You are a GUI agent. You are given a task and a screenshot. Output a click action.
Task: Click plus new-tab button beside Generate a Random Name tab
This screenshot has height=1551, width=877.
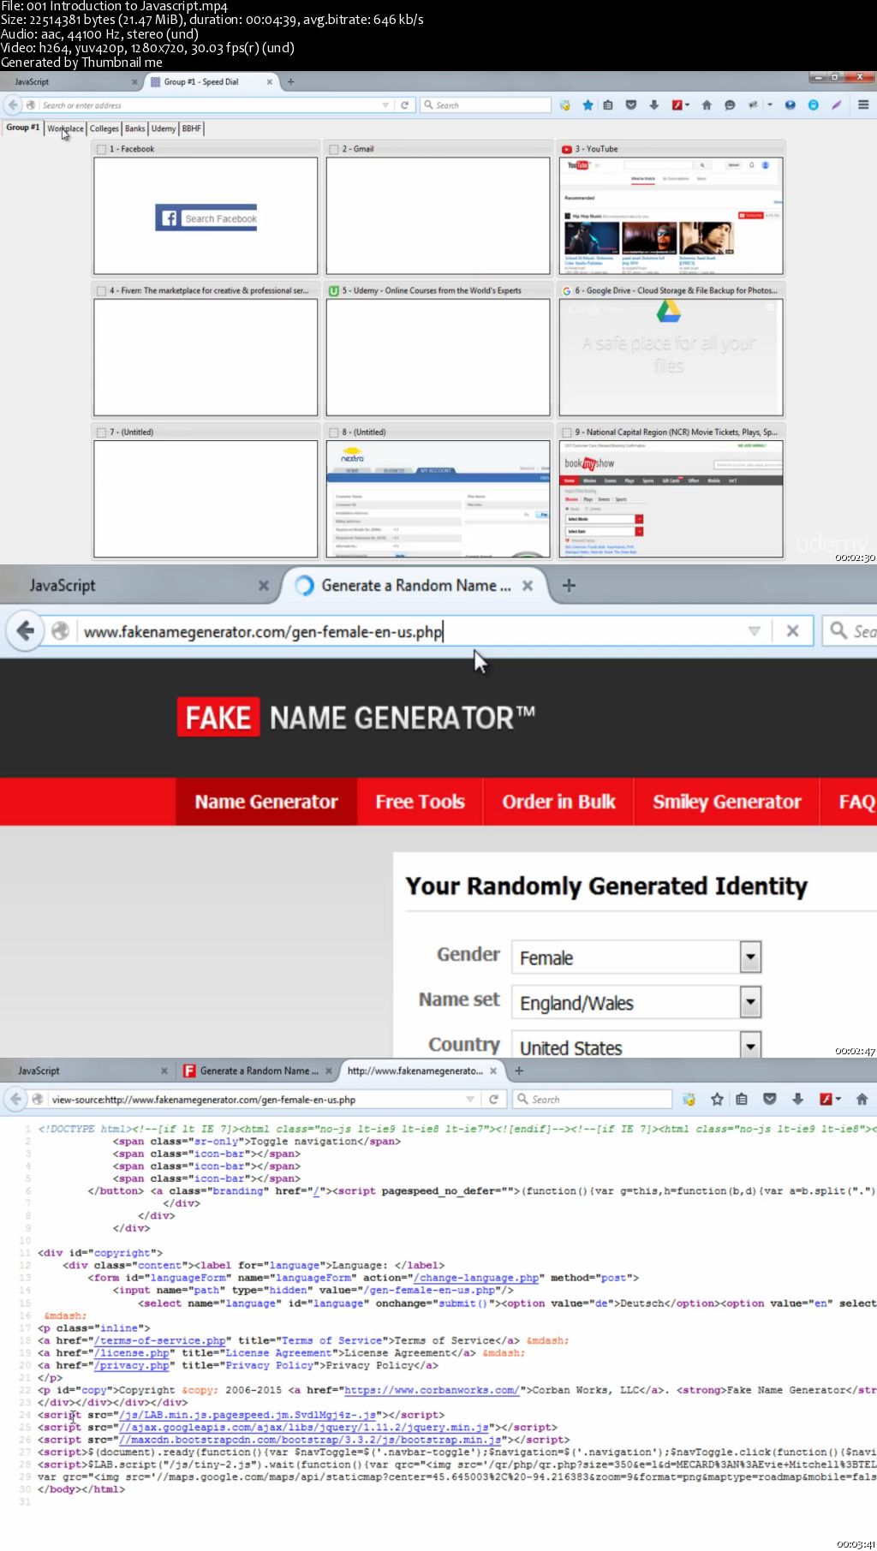569,586
